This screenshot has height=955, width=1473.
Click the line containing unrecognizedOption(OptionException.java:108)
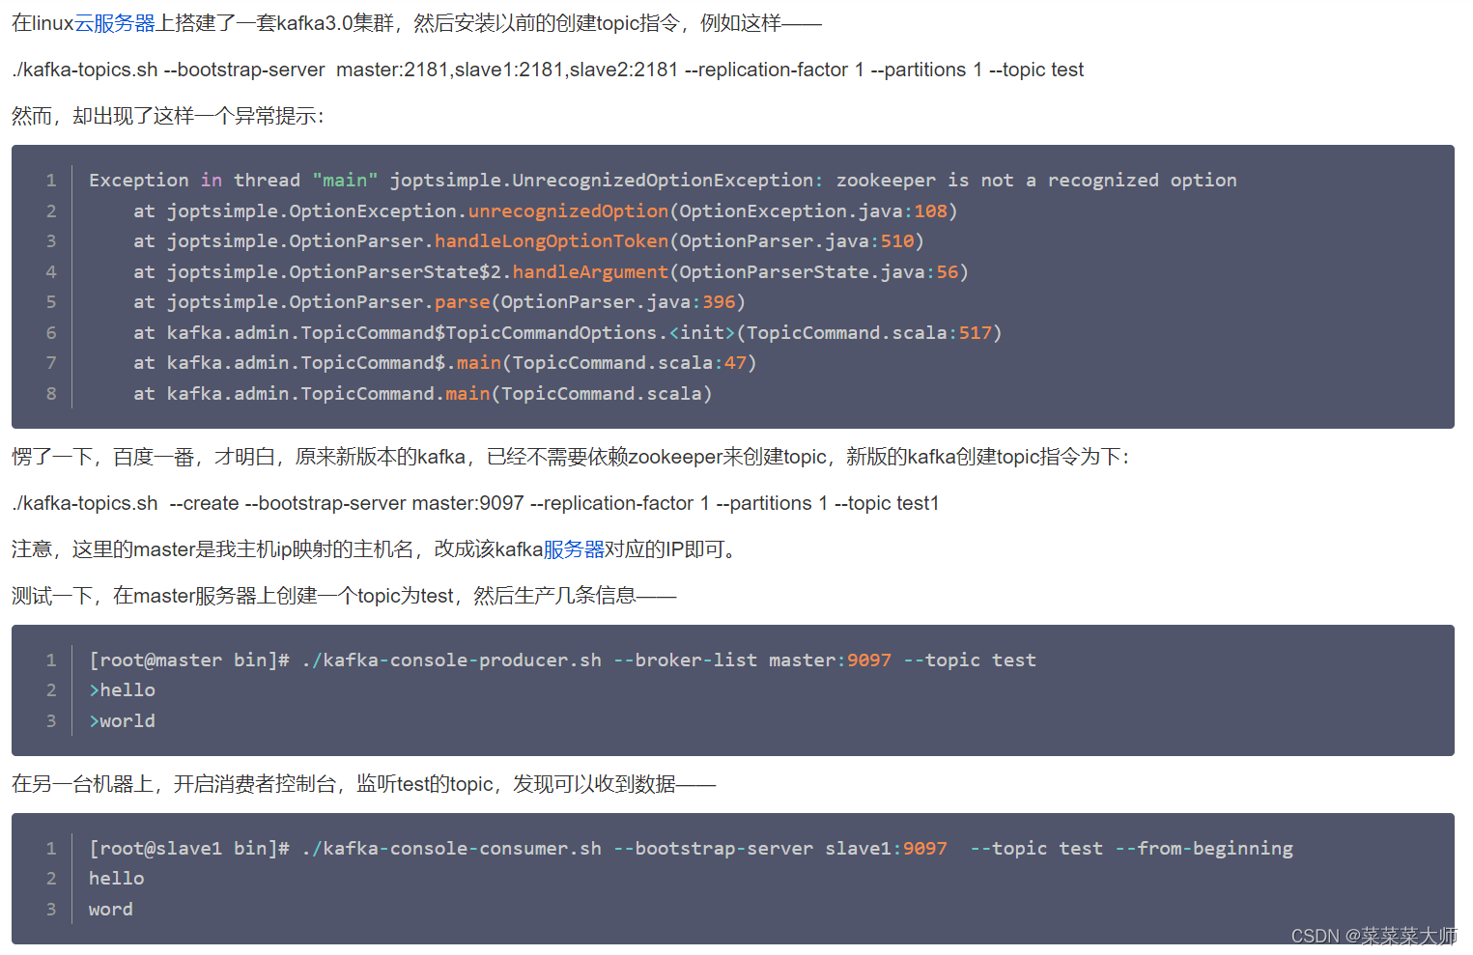[x=545, y=211]
